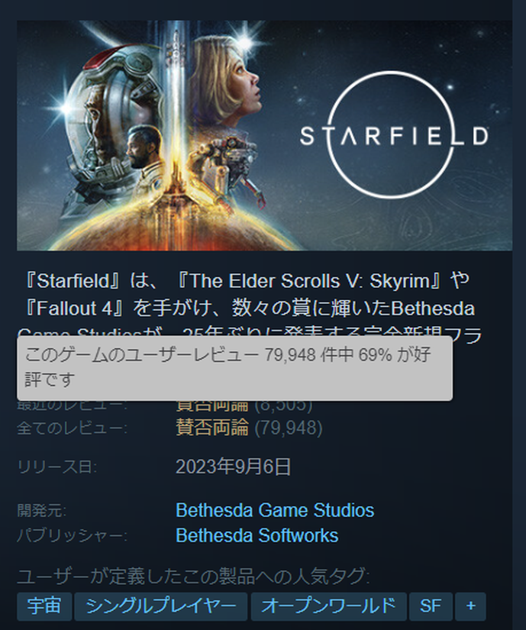Click the popular tags heading text
The height and width of the screenshot is (630, 526).
(194, 576)
